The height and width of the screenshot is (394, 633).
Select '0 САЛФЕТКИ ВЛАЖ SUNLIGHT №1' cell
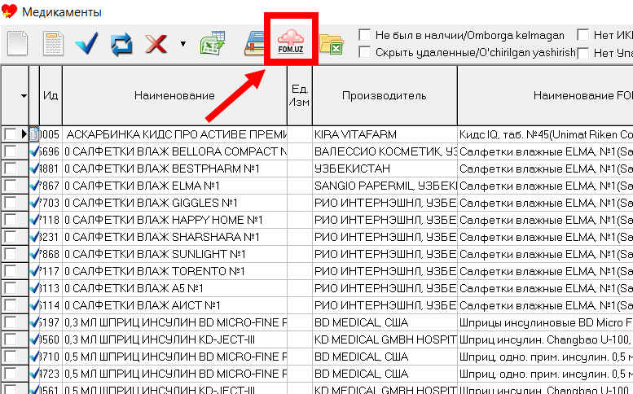tap(175, 255)
